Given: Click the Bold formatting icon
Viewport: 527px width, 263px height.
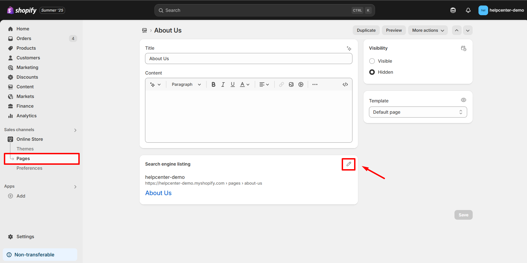Looking at the screenshot, I should click(x=213, y=84).
